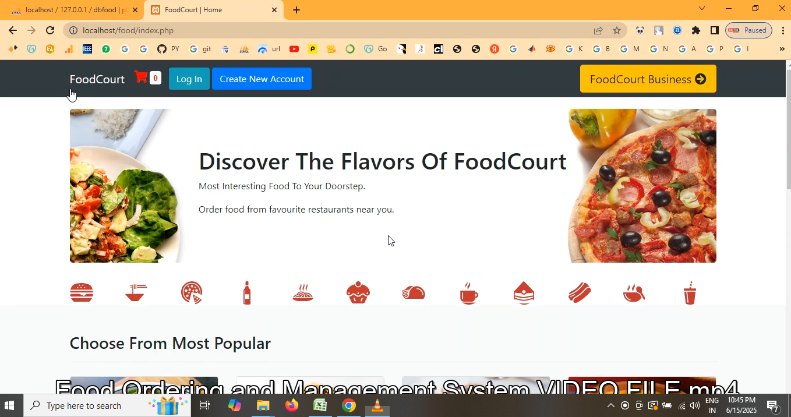Open the url bookmark

(x=270, y=49)
